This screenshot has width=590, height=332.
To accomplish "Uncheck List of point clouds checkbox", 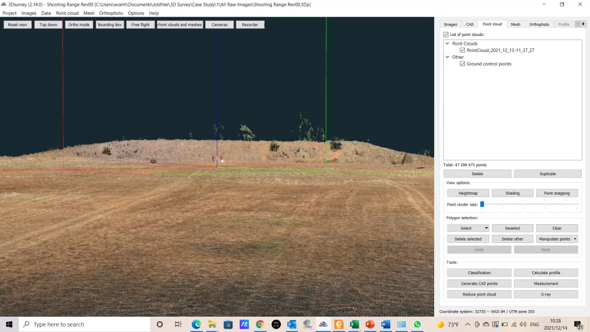I will pos(446,35).
